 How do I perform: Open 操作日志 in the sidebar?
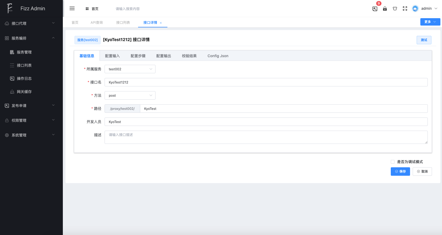(x=24, y=79)
